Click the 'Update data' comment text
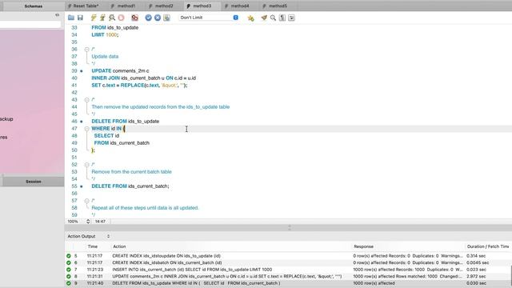Image resolution: width=512 pixels, height=288 pixels. [x=105, y=57]
